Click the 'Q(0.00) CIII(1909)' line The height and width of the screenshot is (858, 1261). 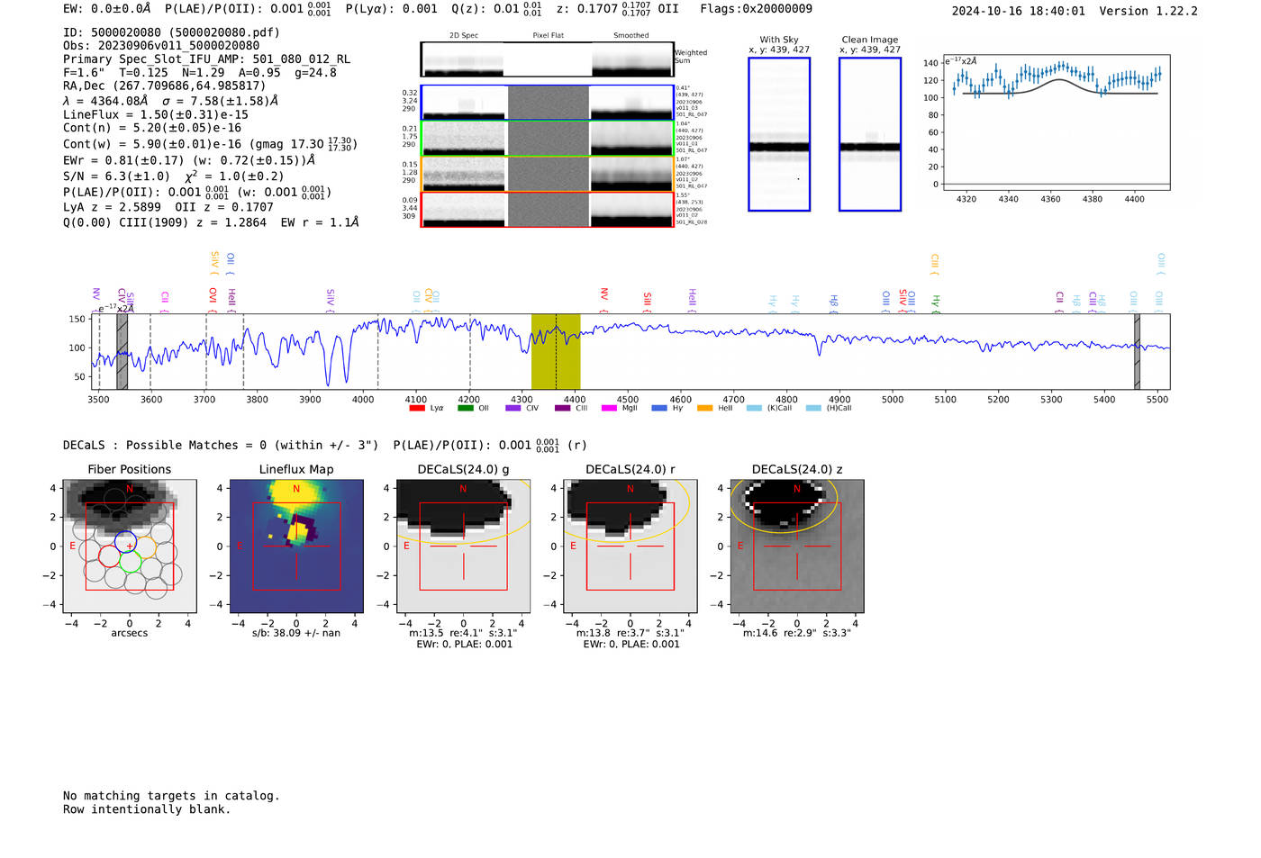point(211,221)
